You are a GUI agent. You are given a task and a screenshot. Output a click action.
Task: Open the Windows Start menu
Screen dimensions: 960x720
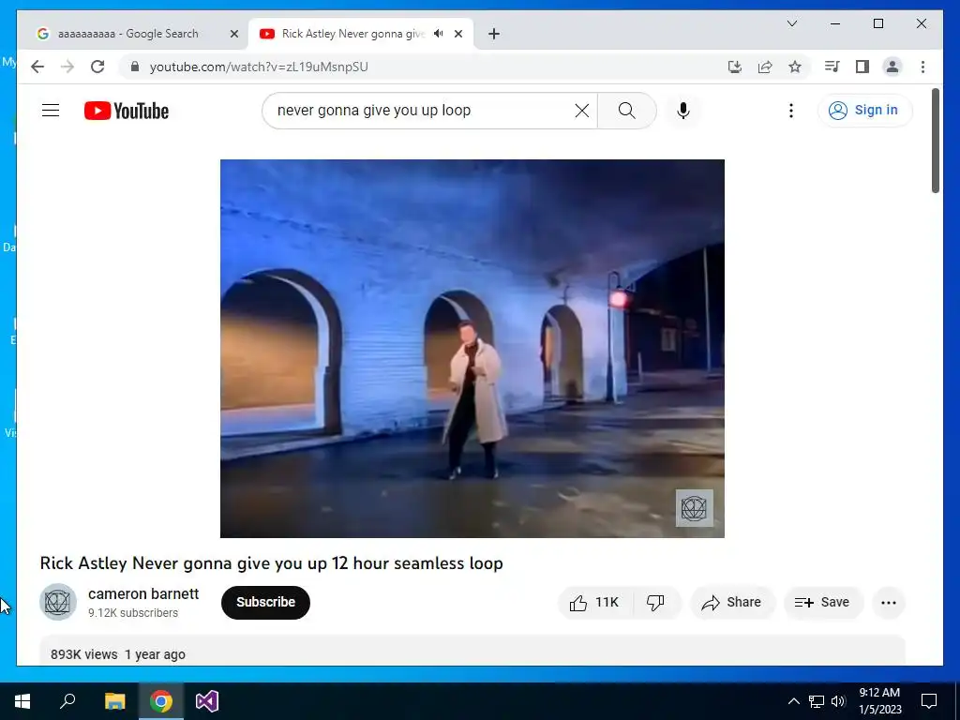[x=22, y=701]
